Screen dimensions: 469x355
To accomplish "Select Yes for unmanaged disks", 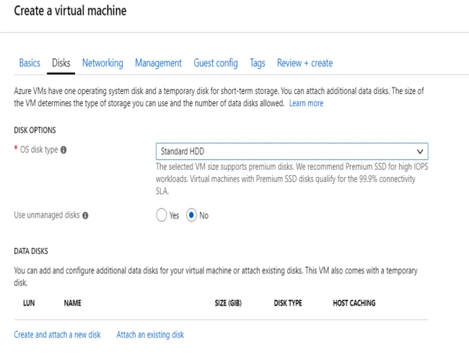I will click(161, 215).
